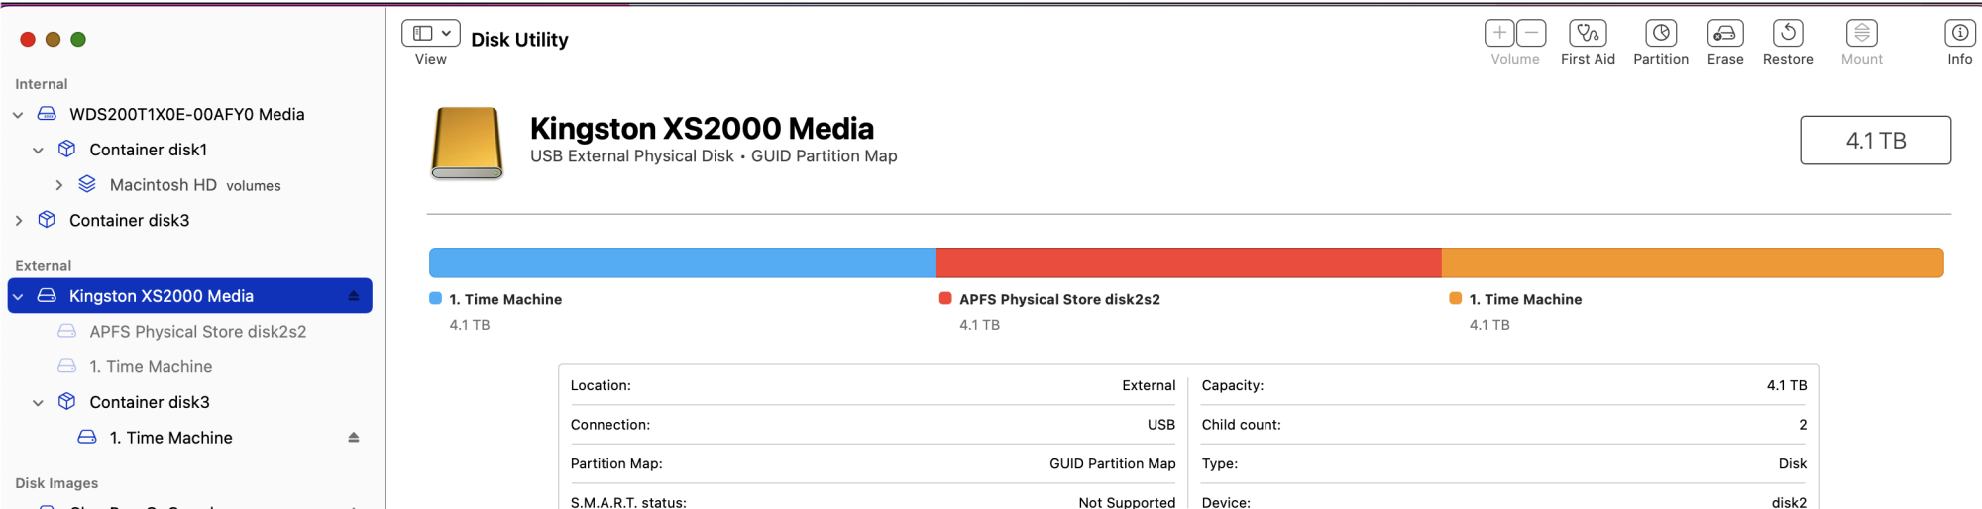Click the APFS Physical Store drive icon
The height and width of the screenshot is (509, 1982).
pos(66,331)
